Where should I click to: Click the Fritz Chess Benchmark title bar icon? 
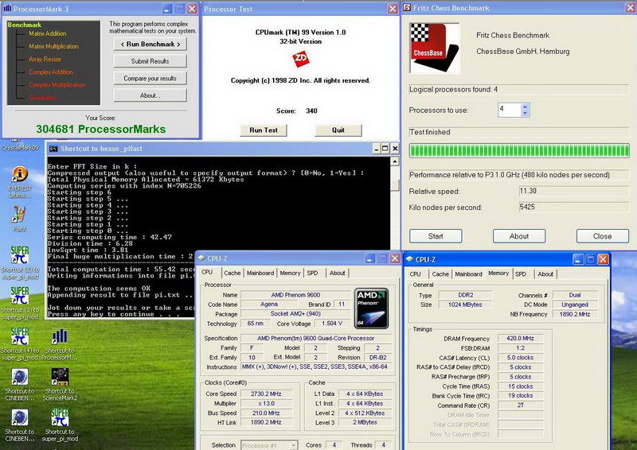(407, 8)
